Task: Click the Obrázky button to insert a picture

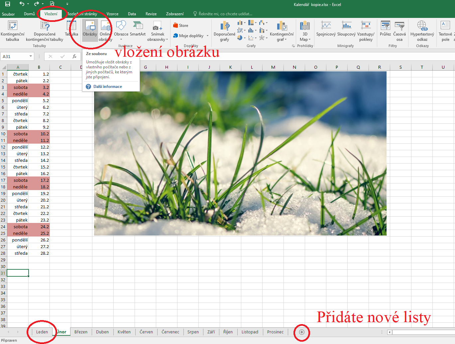Action: point(90,29)
